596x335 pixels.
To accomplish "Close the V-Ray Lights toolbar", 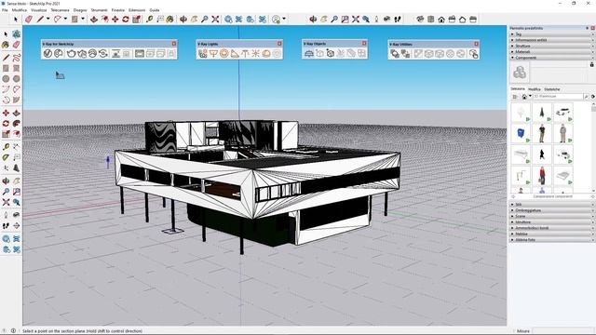I will click(x=279, y=44).
